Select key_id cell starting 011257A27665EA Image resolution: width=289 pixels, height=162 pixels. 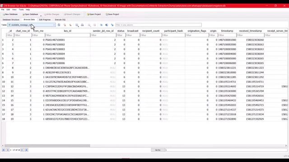[x=67, y=82]
